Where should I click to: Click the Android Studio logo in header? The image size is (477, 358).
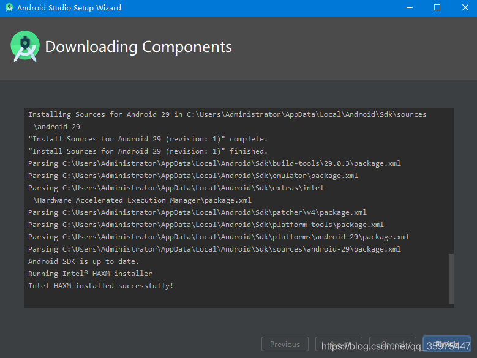coord(25,46)
